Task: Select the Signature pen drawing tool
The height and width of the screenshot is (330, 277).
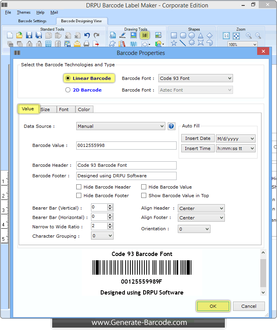Action: 123,35
